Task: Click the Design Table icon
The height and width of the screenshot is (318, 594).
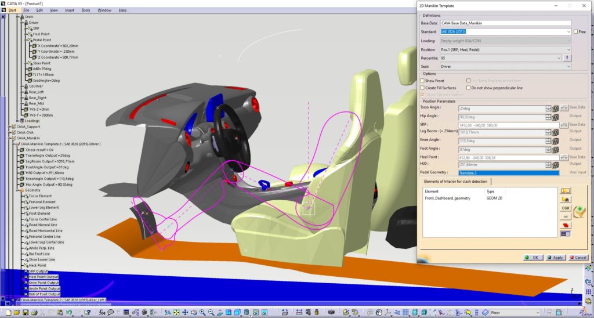Action: [x=126, y=312]
